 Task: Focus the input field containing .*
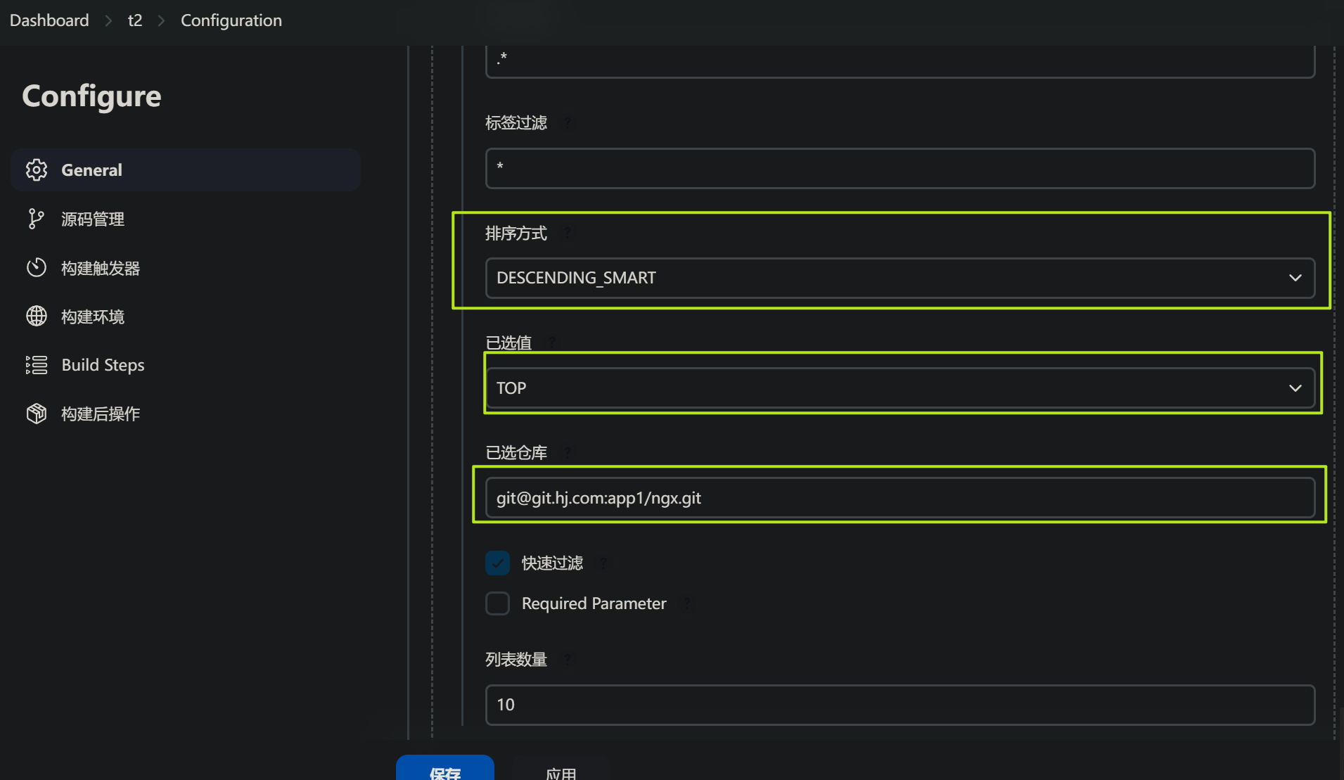pyautogui.click(x=900, y=61)
